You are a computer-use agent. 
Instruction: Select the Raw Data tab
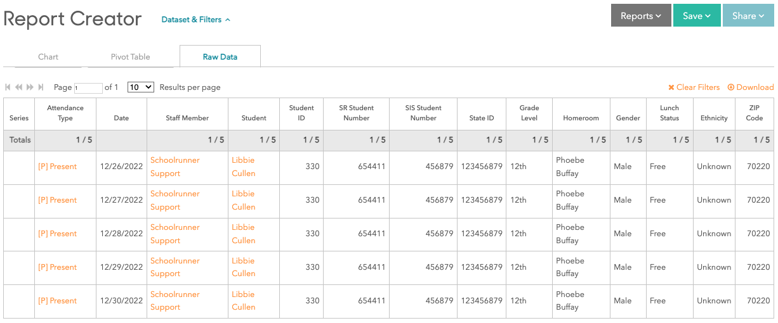(220, 56)
